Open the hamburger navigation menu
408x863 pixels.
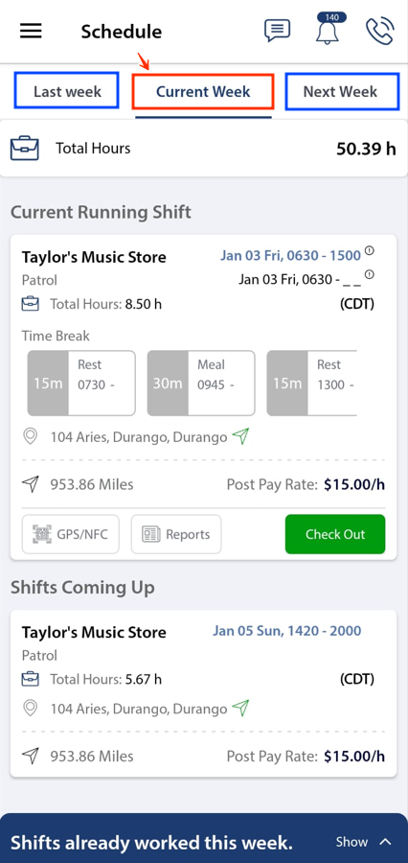(x=31, y=31)
